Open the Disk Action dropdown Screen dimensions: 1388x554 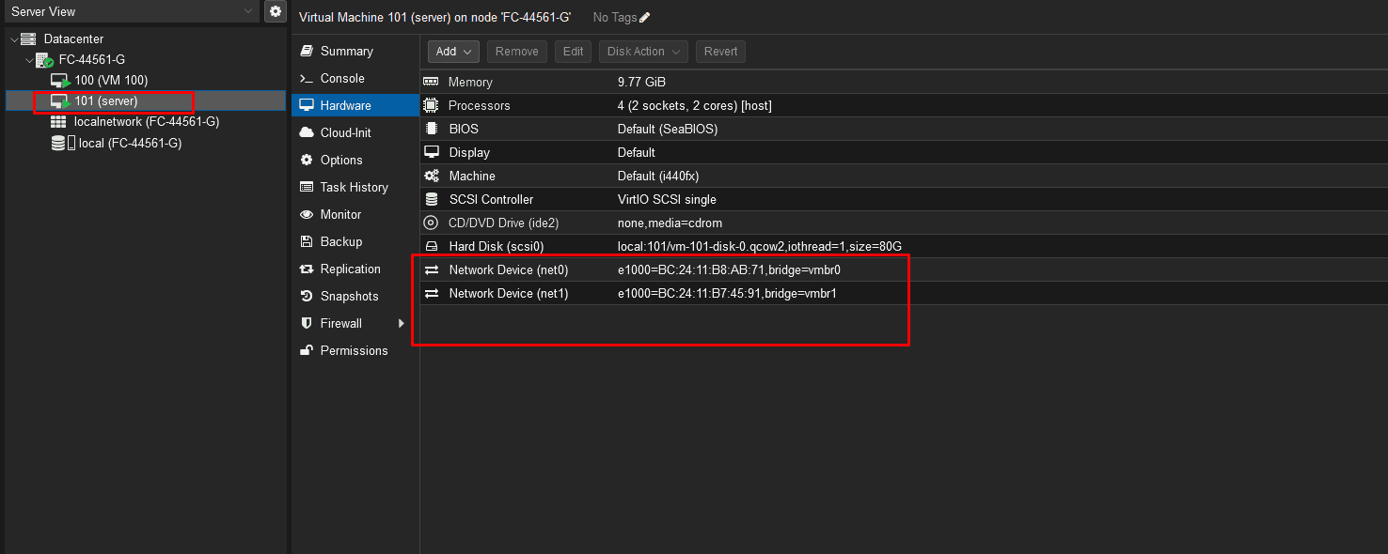pyautogui.click(x=643, y=52)
